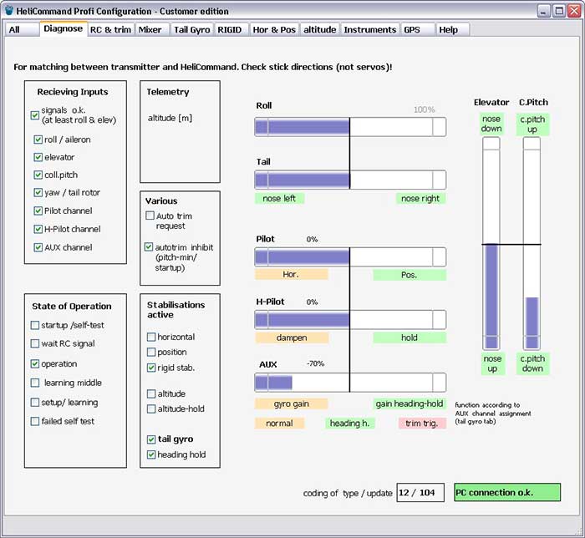Click the AUX channel bar

[350, 382]
